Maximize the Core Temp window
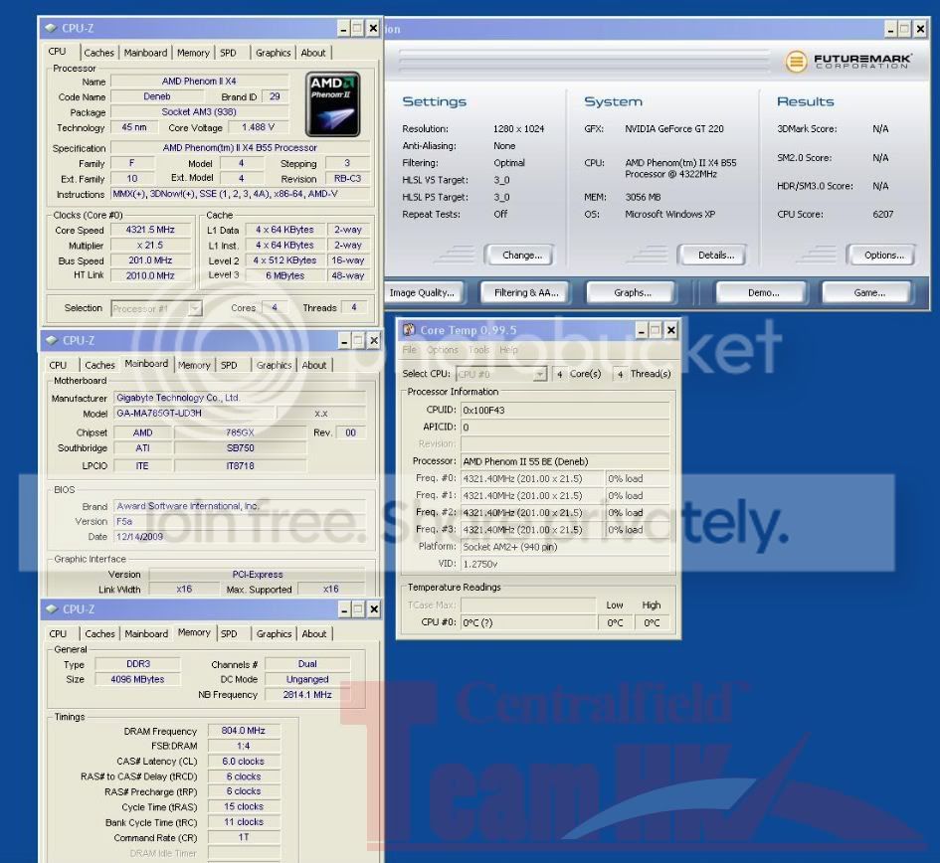940x863 pixels. click(x=656, y=330)
